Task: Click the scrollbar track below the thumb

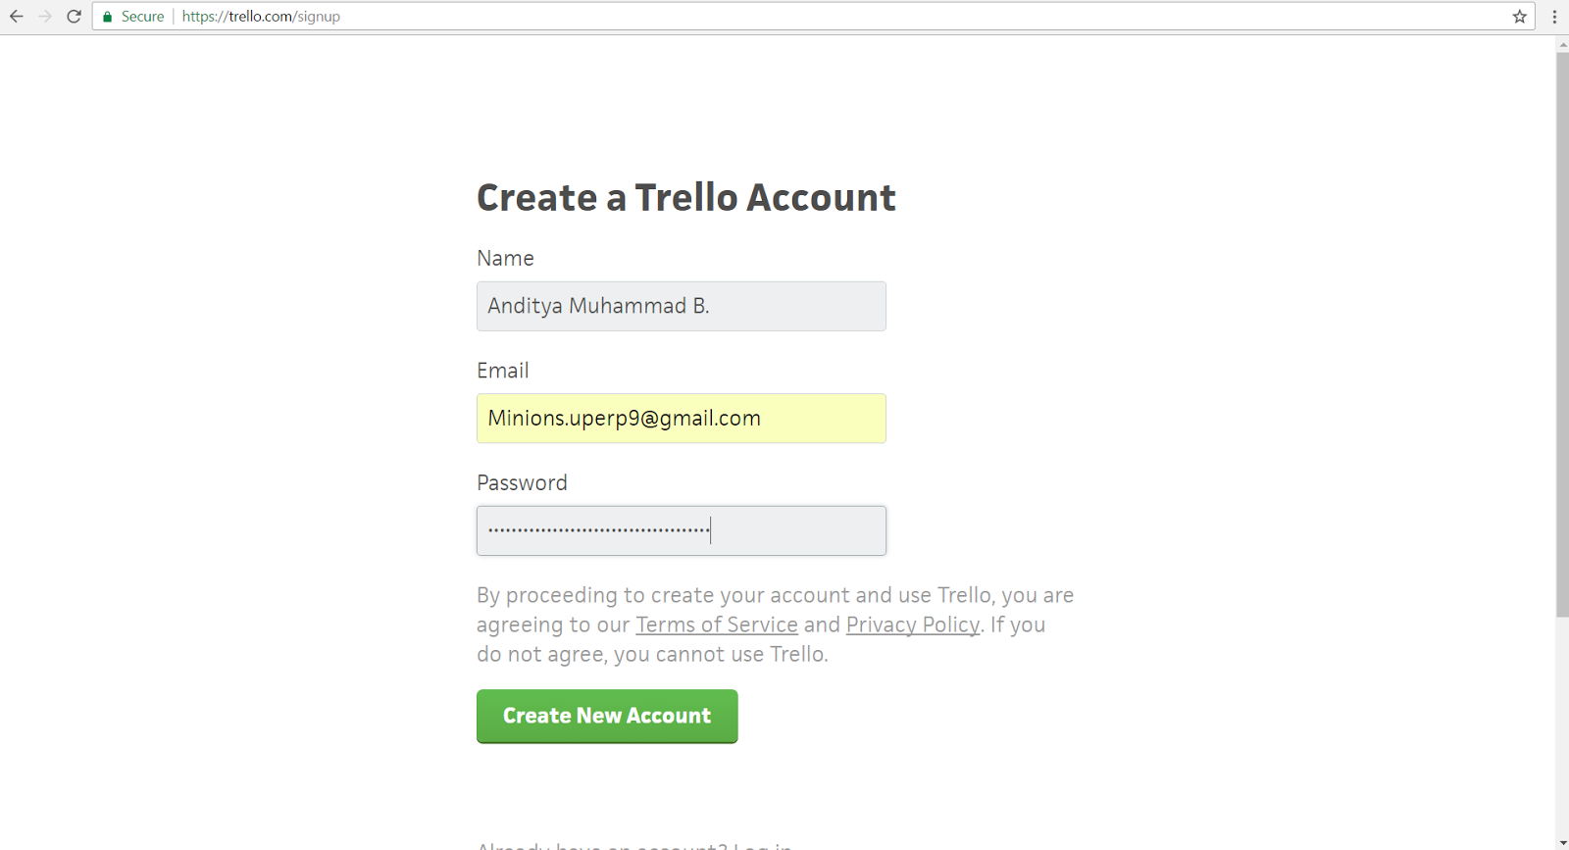Action: click(x=1562, y=725)
